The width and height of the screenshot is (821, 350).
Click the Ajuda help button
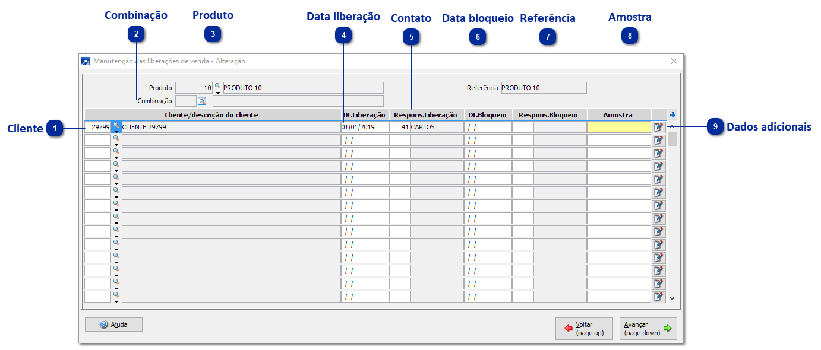(113, 324)
